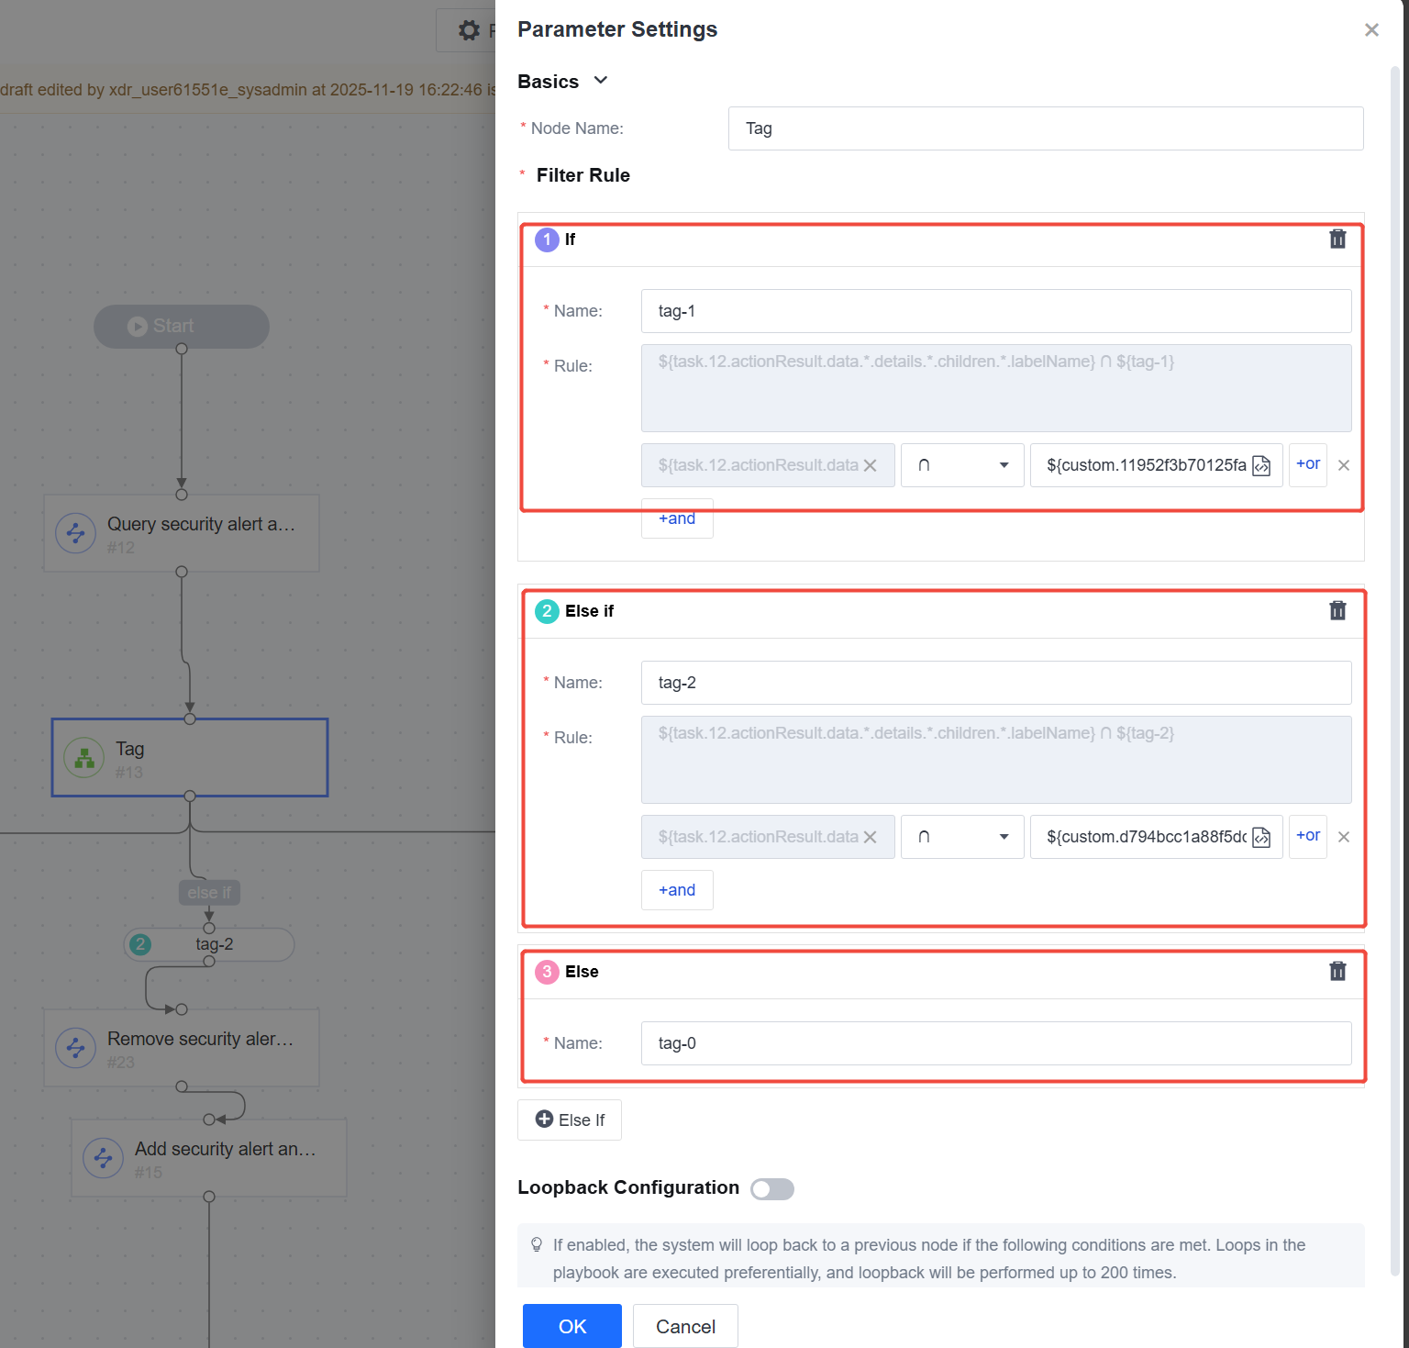Add +and condition under tag-1 rule
The width and height of the screenshot is (1409, 1348).
pyautogui.click(x=677, y=518)
